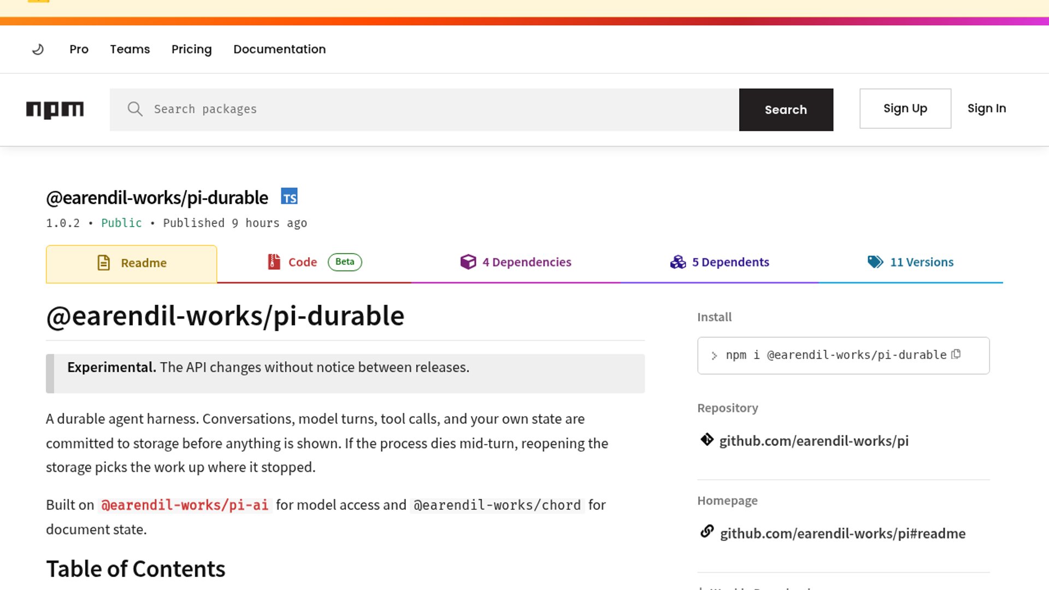The image size is (1049, 590).
Task: Click the black Search button
Action: 786,110
